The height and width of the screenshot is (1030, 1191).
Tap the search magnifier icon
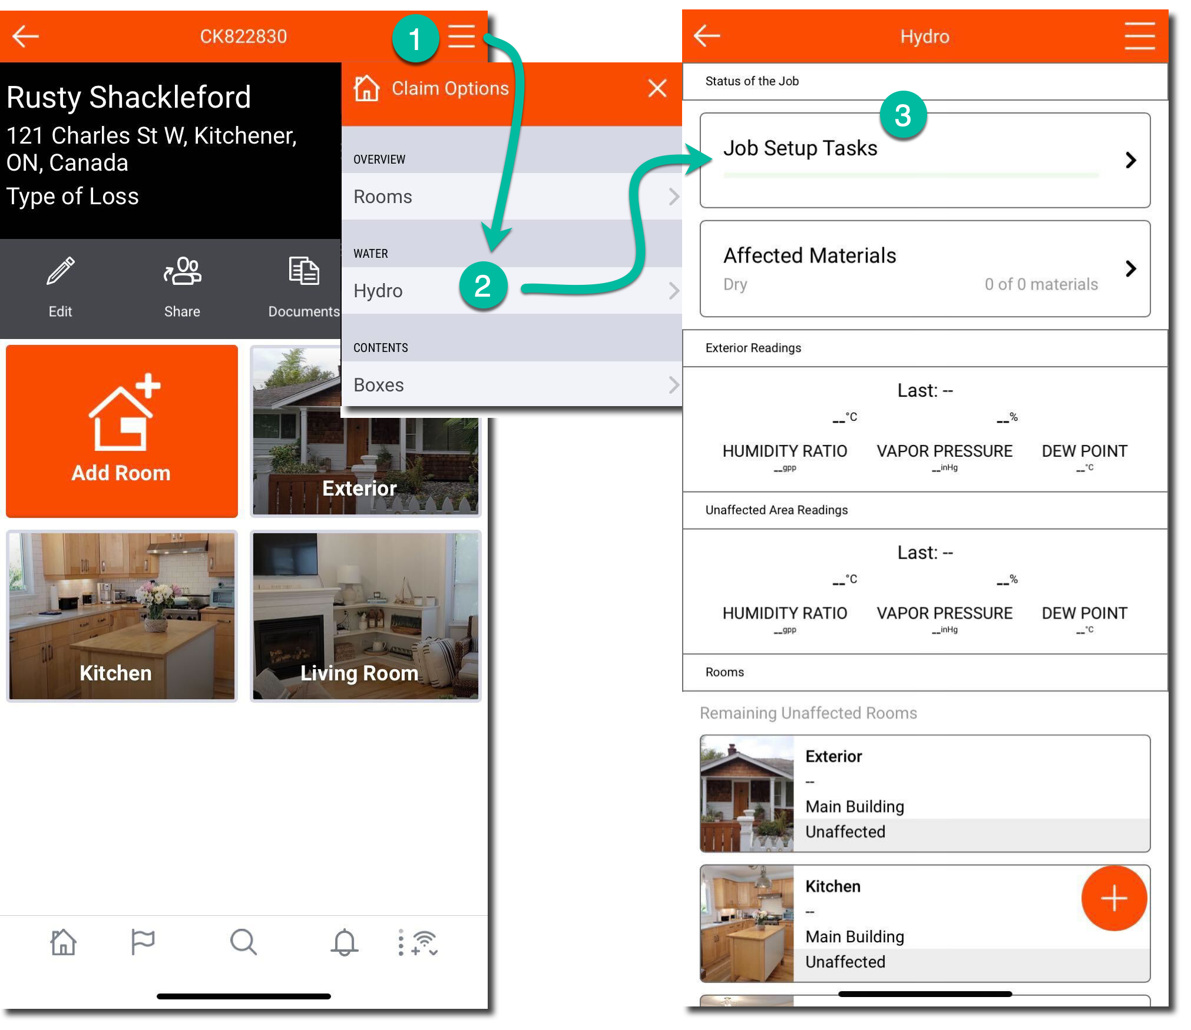(243, 942)
